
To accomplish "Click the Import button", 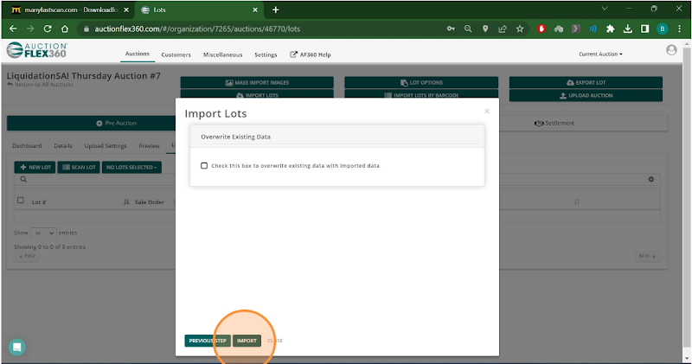I will 247,341.
